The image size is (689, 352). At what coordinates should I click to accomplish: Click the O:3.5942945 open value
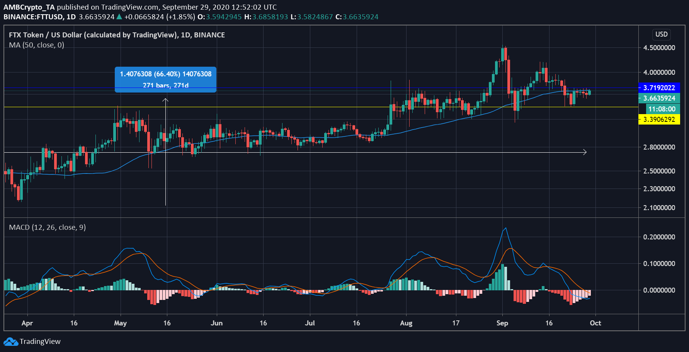click(219, 17)
